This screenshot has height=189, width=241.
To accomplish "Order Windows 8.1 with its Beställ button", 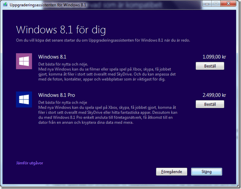I will [x=210, y=66].
